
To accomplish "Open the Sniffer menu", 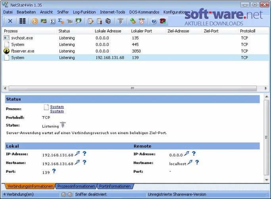I will (63, 12).
